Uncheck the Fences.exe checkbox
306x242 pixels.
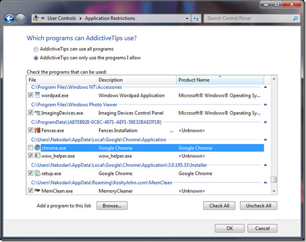point(30,130)
